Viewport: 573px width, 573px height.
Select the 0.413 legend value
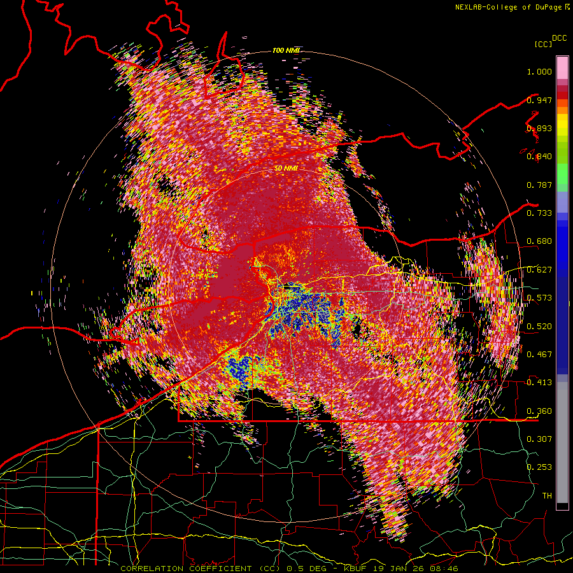pyautogui.click(x=539, y=383)
